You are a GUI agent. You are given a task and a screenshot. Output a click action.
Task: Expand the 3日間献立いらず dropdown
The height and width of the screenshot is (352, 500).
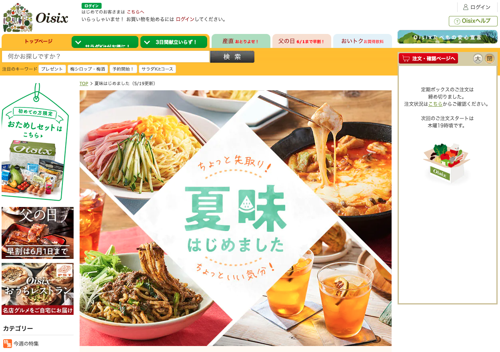click(x=174, y=42)
